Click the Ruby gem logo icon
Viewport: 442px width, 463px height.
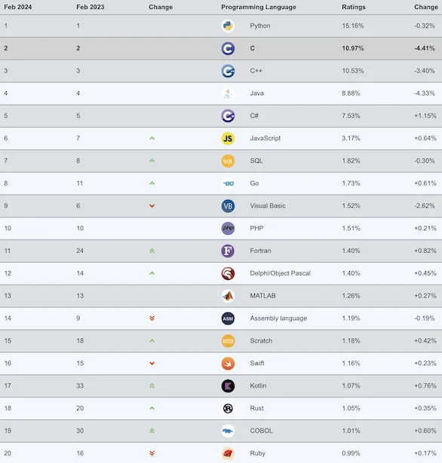click(228, 453)
